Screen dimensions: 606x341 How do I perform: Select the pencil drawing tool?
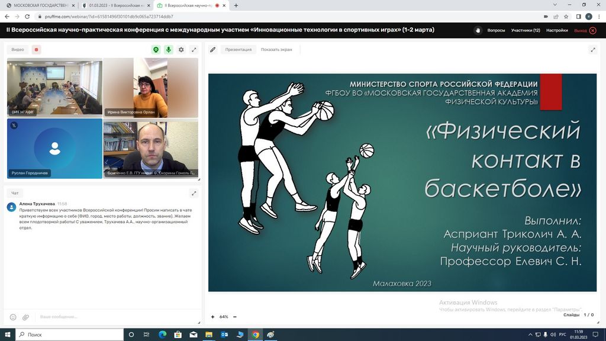pyautogui.click(x=213, y=50)
